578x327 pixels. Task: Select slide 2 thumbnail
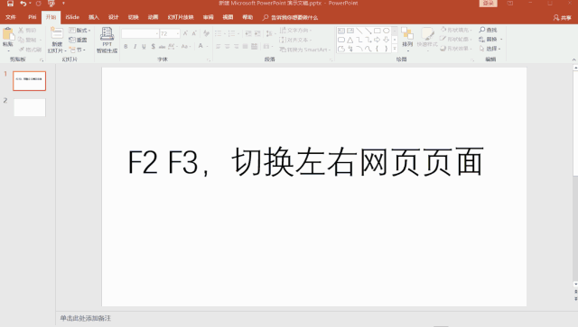(30, 107)
